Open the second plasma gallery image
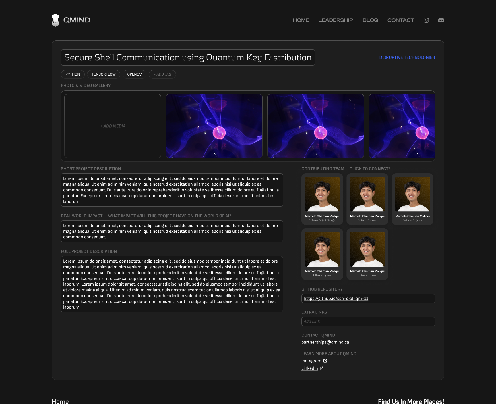 (316, 126)
